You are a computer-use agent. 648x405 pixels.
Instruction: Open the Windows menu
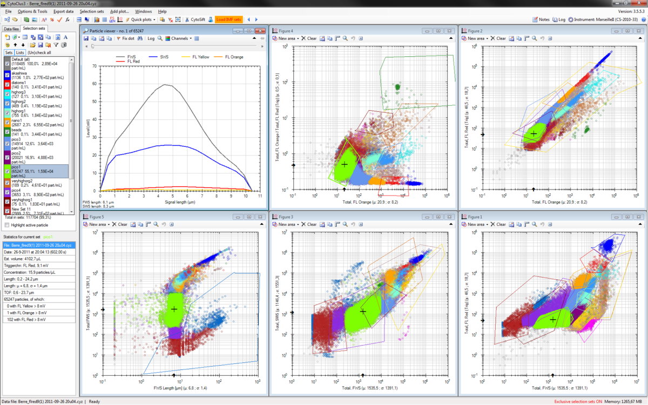[144, 11]
